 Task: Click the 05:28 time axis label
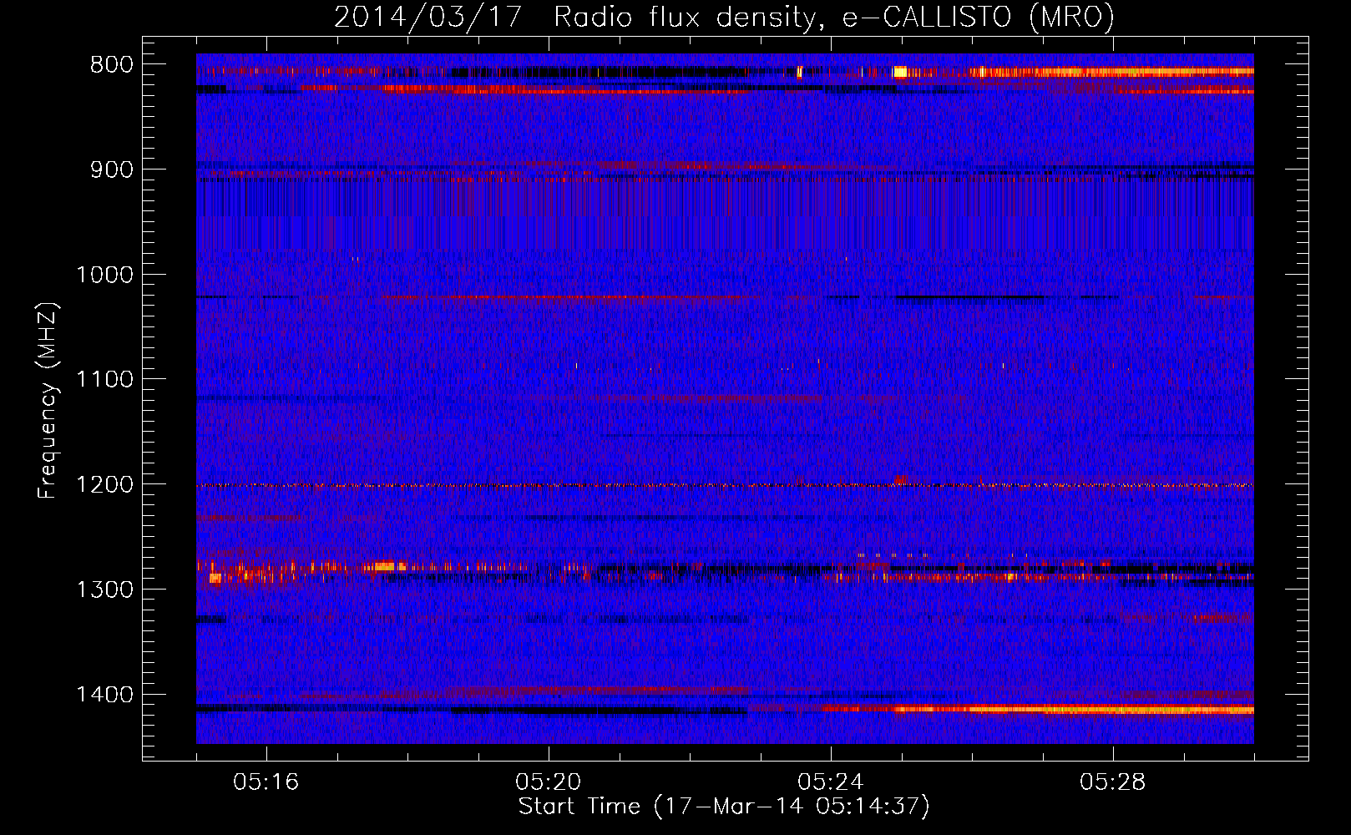point(1113,782)
